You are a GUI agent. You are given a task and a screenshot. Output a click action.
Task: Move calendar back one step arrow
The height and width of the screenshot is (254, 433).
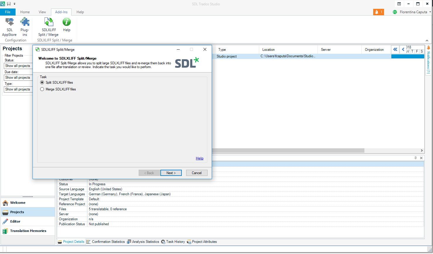coord(403,49)
